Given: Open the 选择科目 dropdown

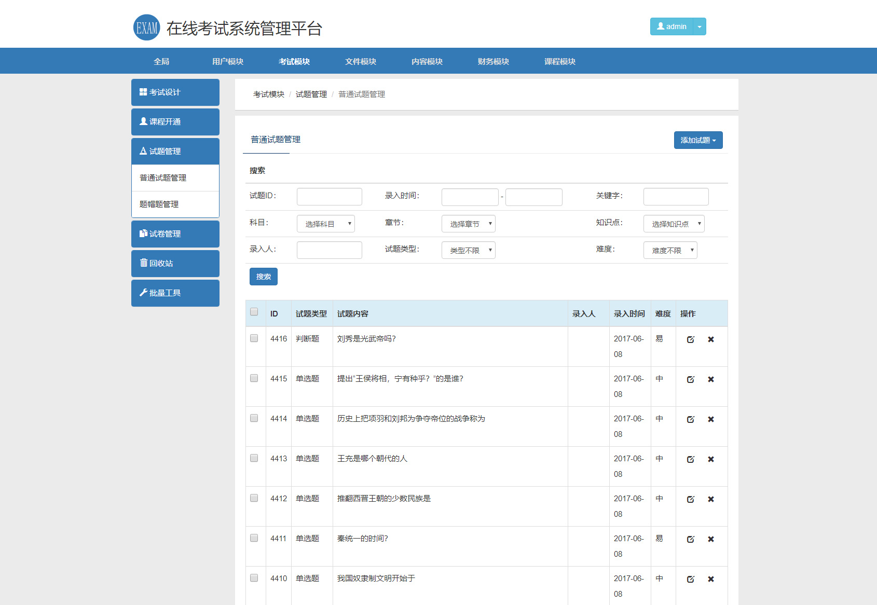Looking at the screenshot, I should pyautogui.click(x=325, y=223).
